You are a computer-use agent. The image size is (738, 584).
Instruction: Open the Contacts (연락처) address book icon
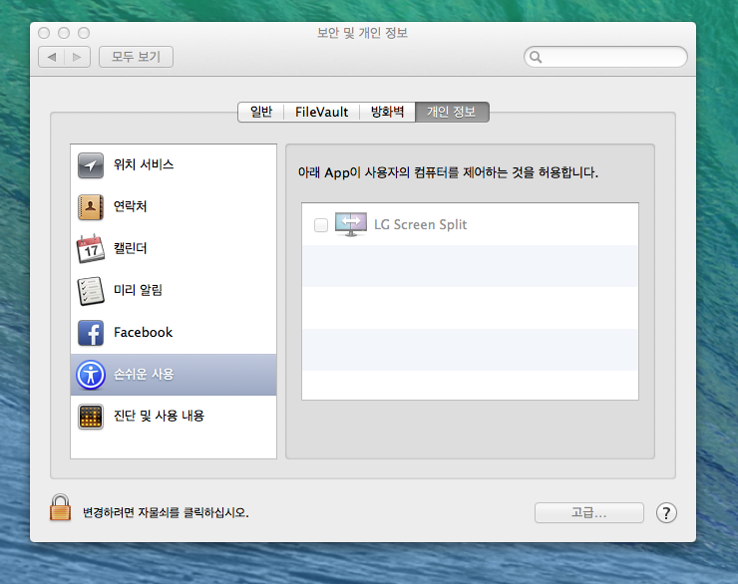click(x=91, y=207)
